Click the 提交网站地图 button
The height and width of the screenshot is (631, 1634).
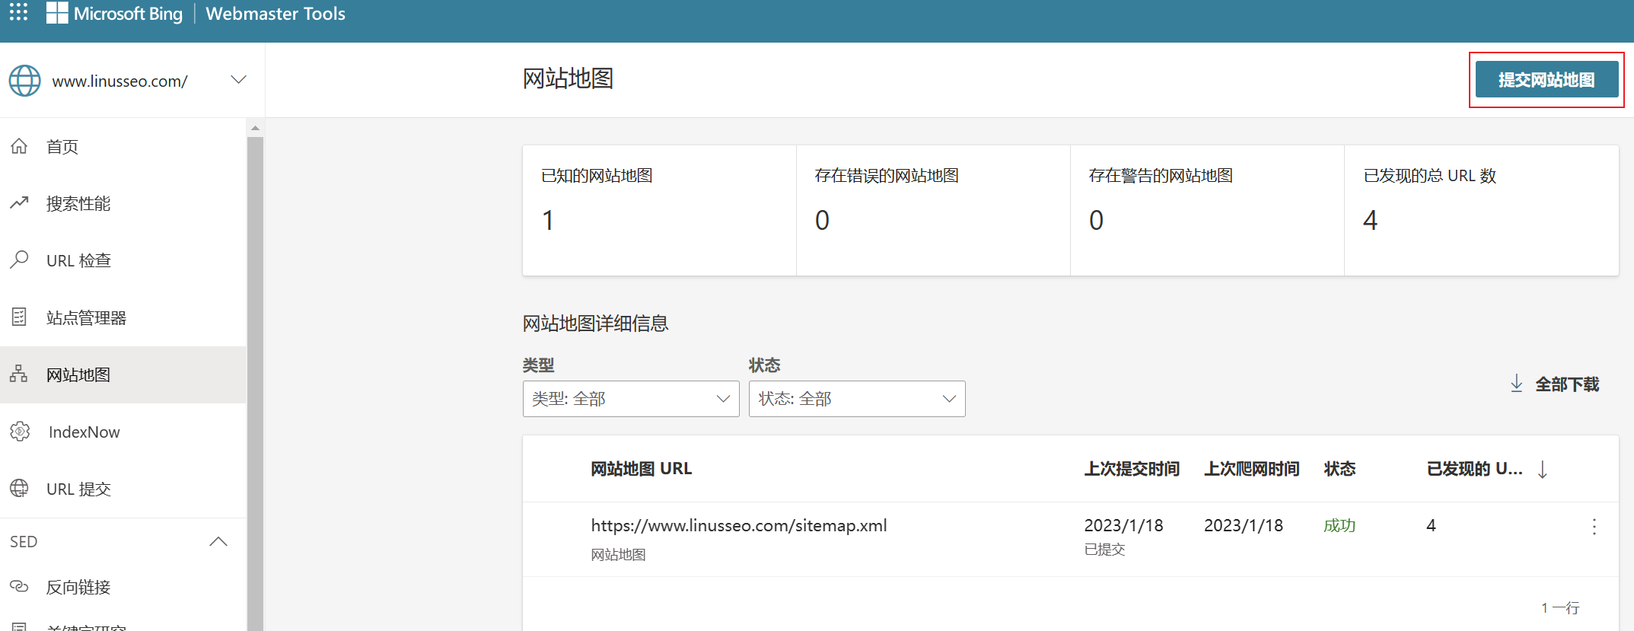(x=1546, y=80)
